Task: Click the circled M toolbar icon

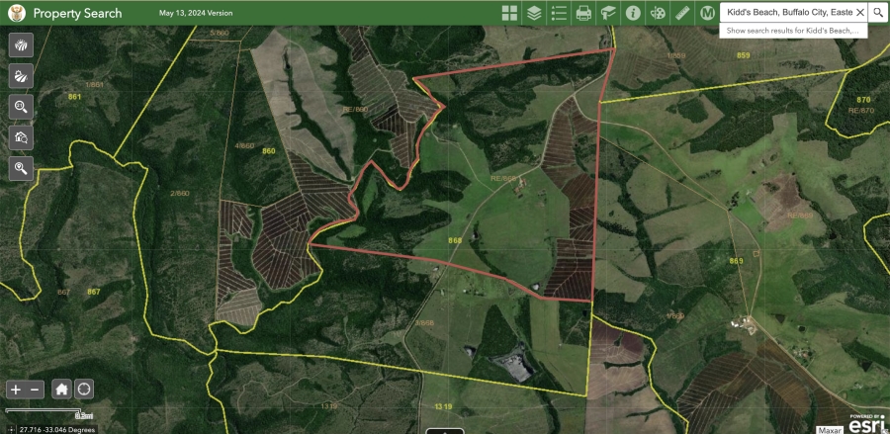Action: [707, 13]
